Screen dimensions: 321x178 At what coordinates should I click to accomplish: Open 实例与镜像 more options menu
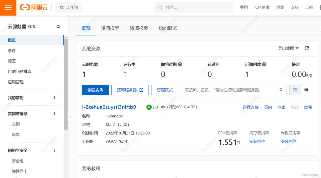point(54,114)
